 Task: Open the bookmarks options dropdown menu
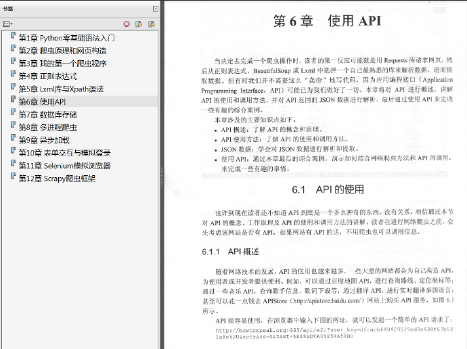click(7, 24)
